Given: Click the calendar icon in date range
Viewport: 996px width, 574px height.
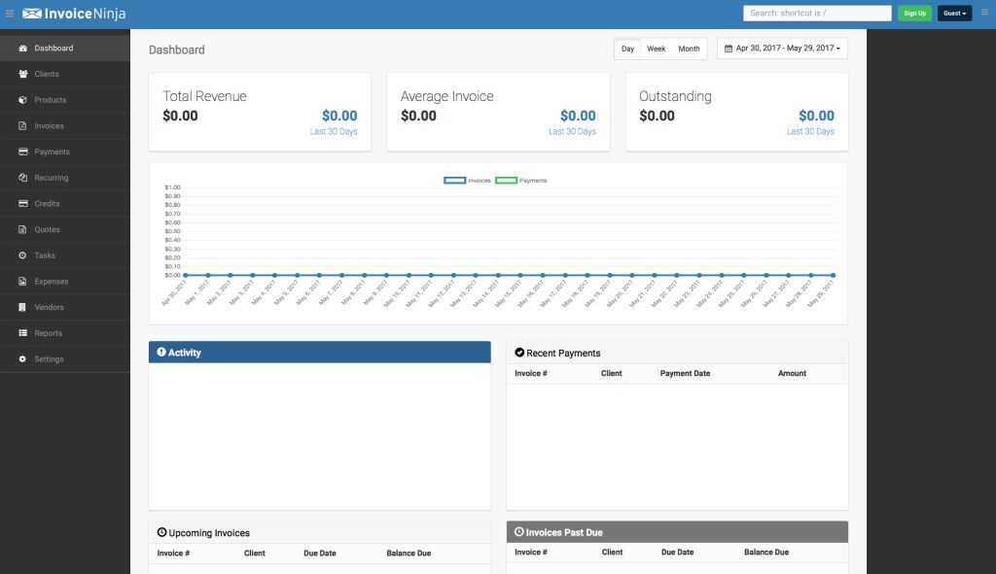Looking at the screenshot, I should click(x=729, y=49).
